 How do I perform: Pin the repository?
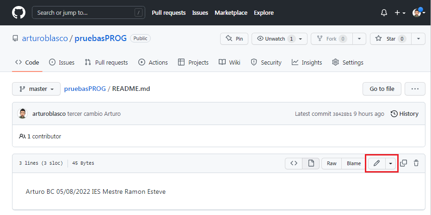[x=234, y=39]
